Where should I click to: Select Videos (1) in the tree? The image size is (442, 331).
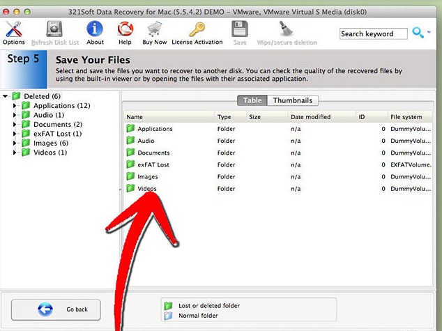pyautogui.click(x=50, y=153)
